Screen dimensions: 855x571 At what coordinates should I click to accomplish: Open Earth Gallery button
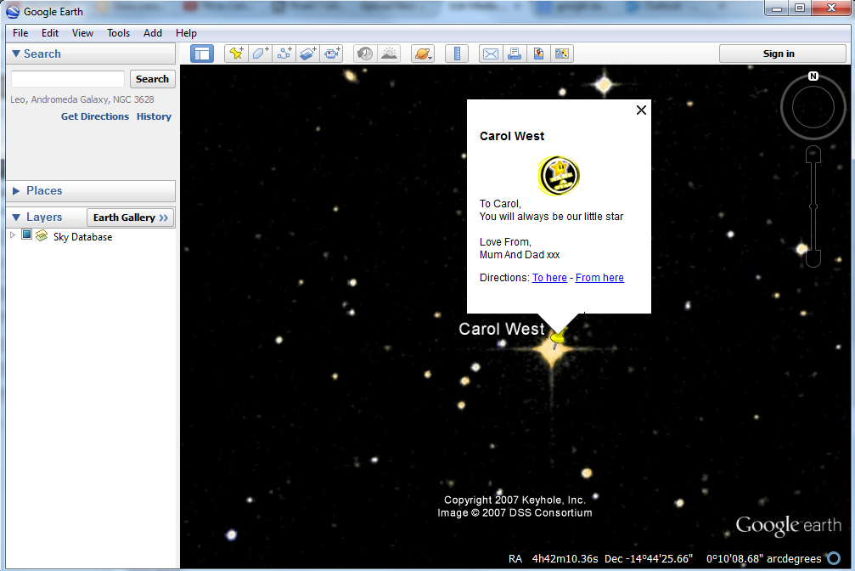pos(130,218)
